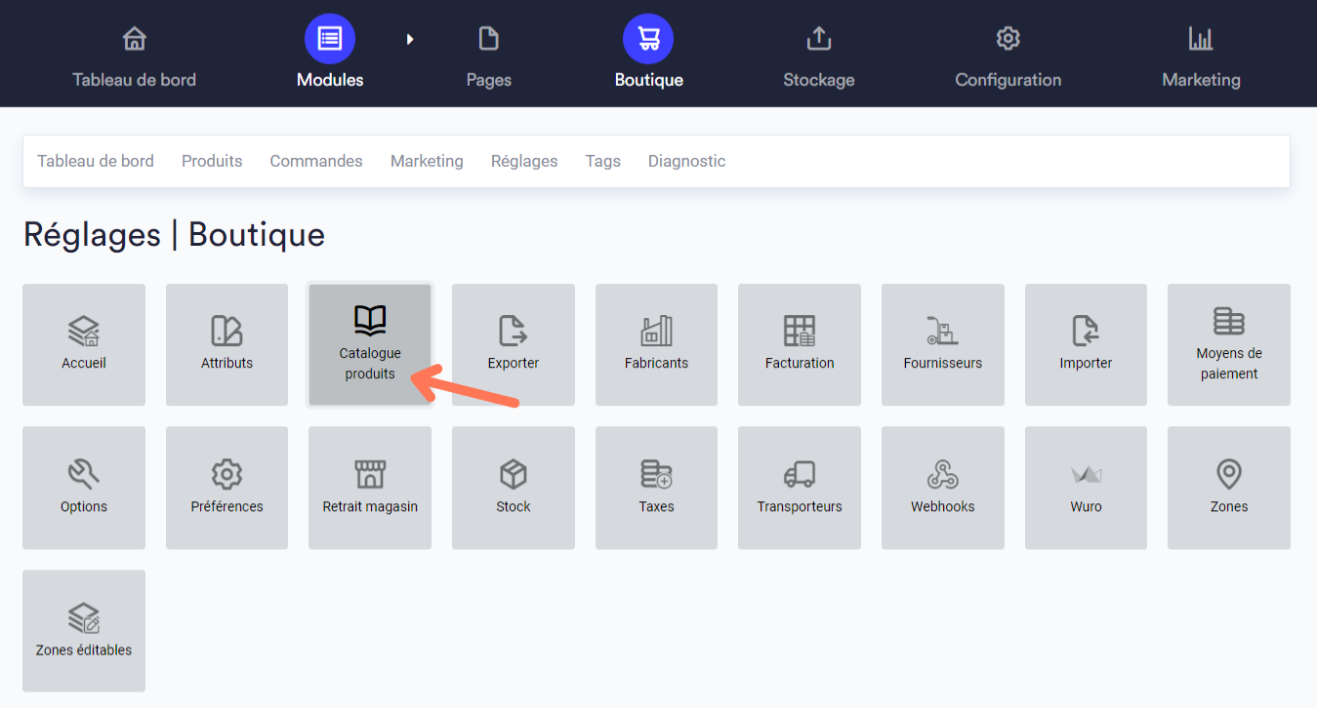The height and width of the screenshot is (708, 1317).
Task: Switch to the Diagnostic tab
Action: tap(687, 161)
